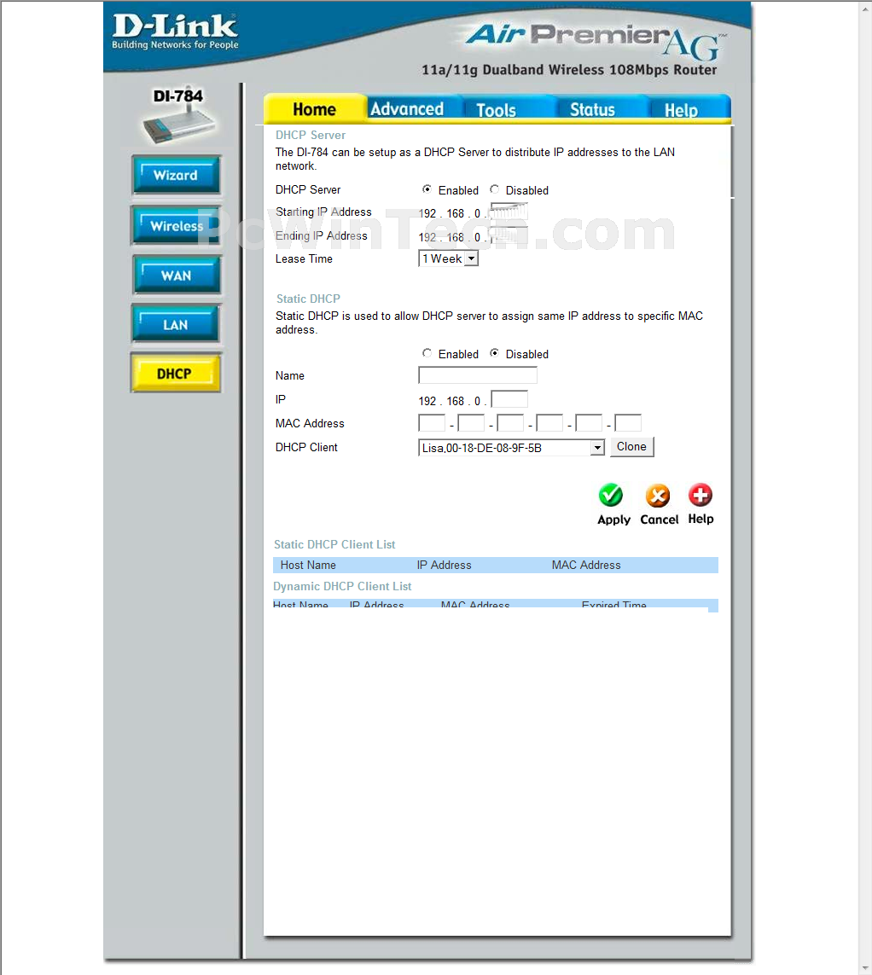
Task: Click the third MAC Address octet field
Action: pyautogui.click(x=510, y=423)
